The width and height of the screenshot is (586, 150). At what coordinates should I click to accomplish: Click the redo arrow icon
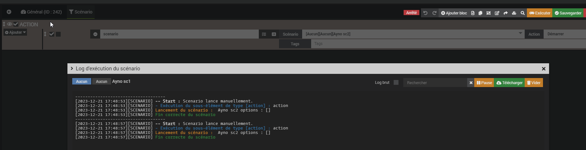point(434,13)
